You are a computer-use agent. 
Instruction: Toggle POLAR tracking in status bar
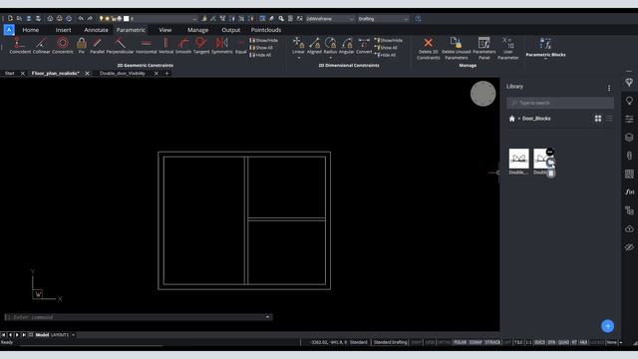click(460, 342)
